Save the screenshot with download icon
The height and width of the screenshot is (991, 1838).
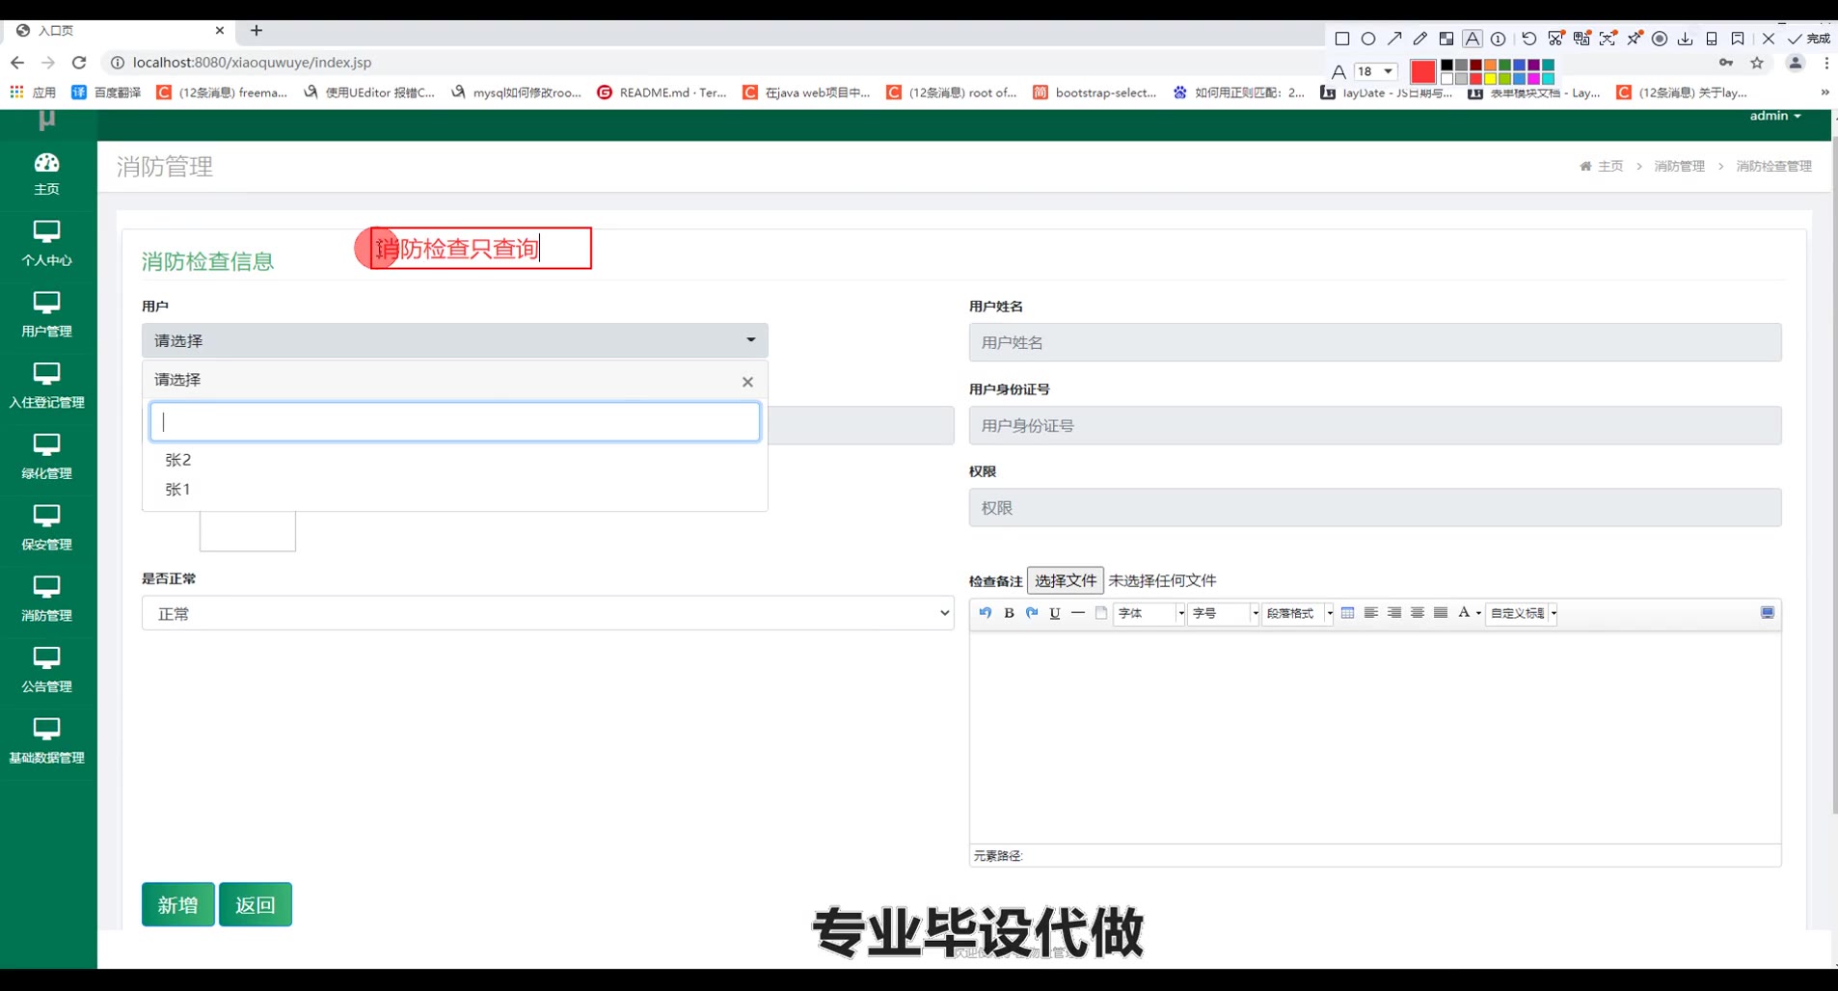[1686, 39]
